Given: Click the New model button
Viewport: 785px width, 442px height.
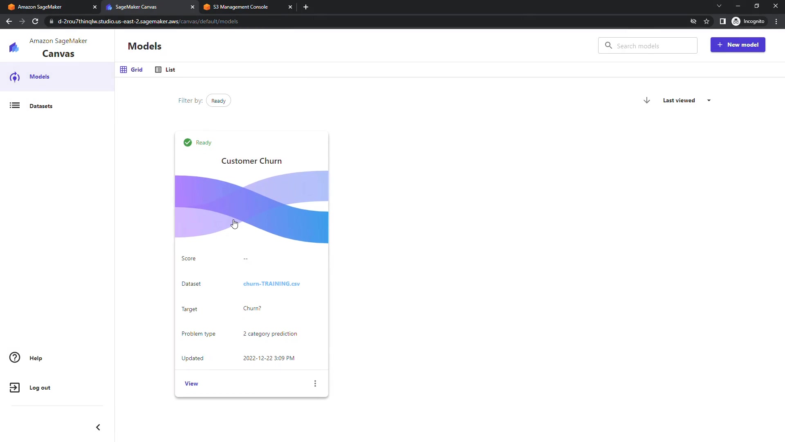Looking at the screenshot, I should [x=738, y=45].
